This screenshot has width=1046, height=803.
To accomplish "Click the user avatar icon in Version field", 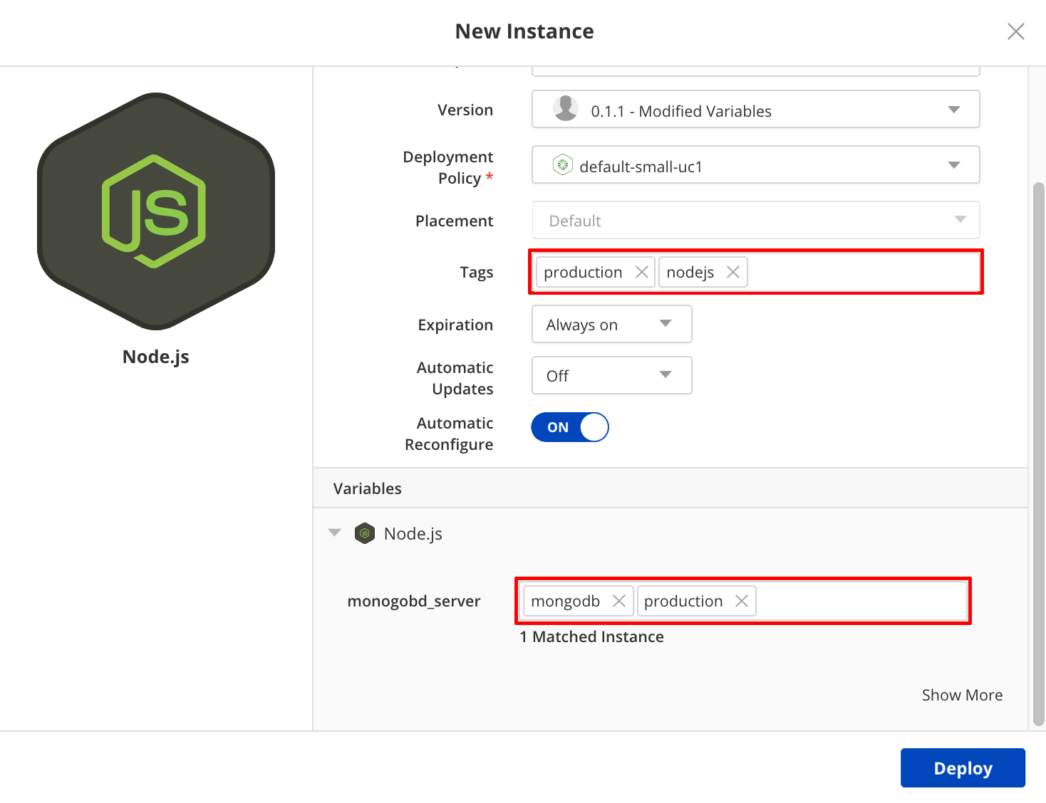I will pos(566,109).
